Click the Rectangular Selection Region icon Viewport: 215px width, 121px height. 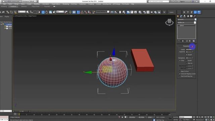point(35,12)
